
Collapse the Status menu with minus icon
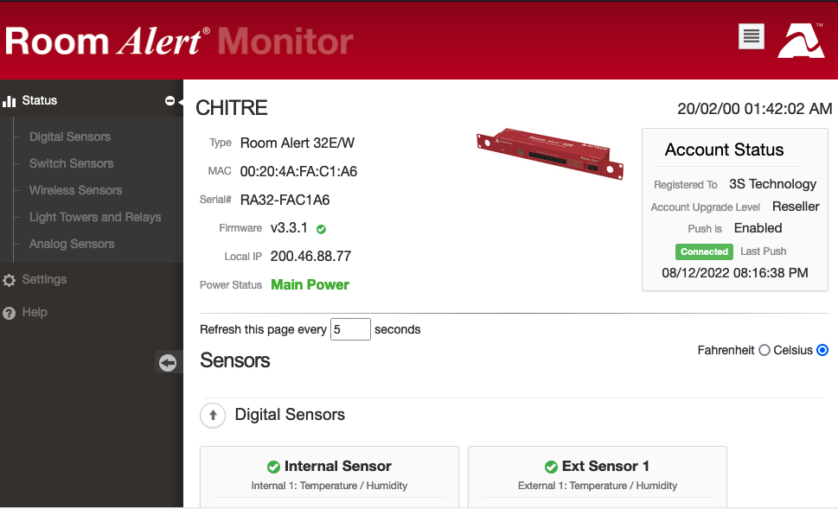click(170, 100)
